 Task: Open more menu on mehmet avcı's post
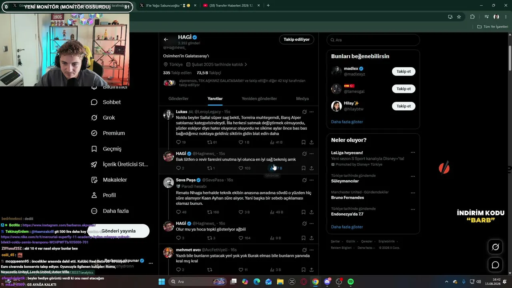coord(312,250)
